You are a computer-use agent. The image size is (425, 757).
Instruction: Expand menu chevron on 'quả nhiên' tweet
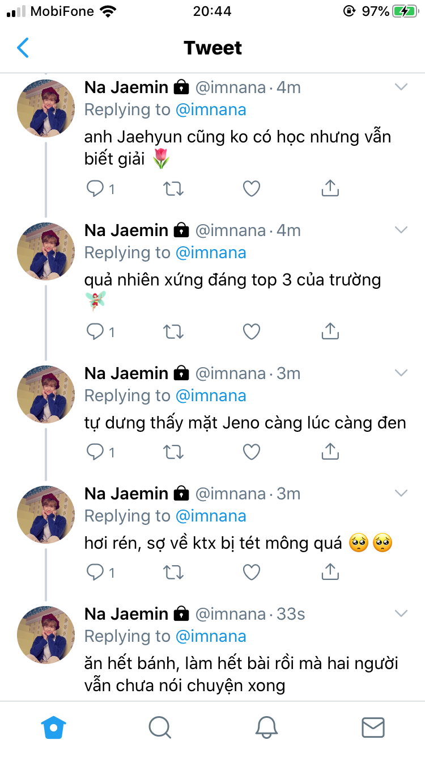(x=401, y=230)
